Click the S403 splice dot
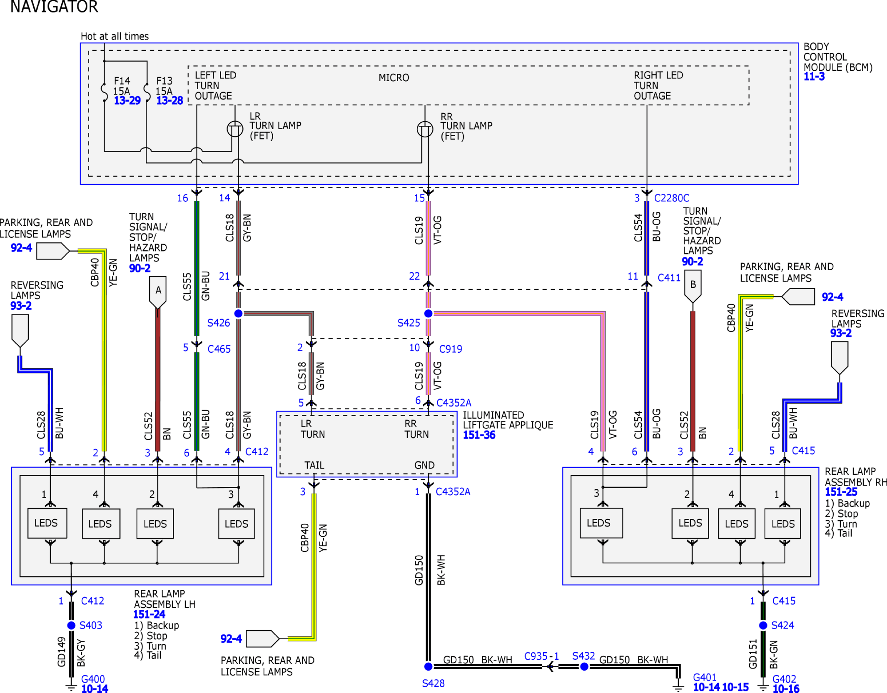 [71, 625]
